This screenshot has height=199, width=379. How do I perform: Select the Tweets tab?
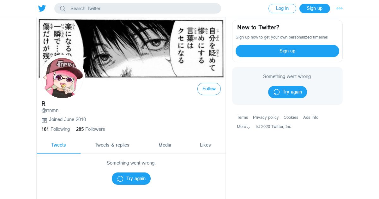pyautogui.click(x=58, y=145)
